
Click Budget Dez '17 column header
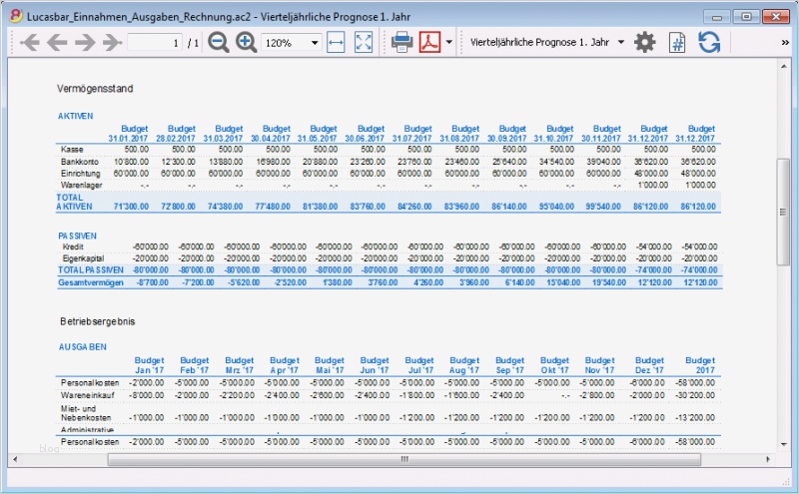(x=650, y=365)
